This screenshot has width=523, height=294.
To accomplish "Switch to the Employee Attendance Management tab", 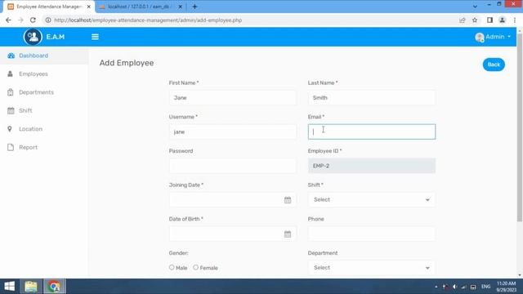I will 49,7.
